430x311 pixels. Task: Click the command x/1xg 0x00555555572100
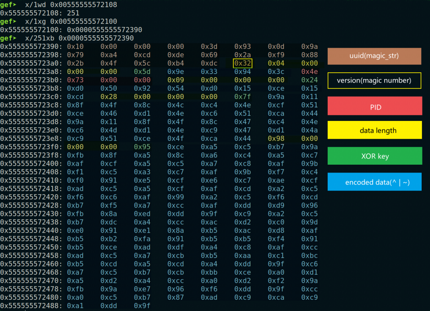[x=71, y=21]
